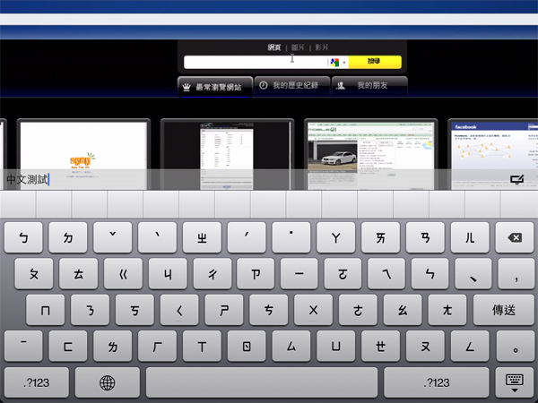
Task: Tap the ㄒ key
Action: coord(202,347)
